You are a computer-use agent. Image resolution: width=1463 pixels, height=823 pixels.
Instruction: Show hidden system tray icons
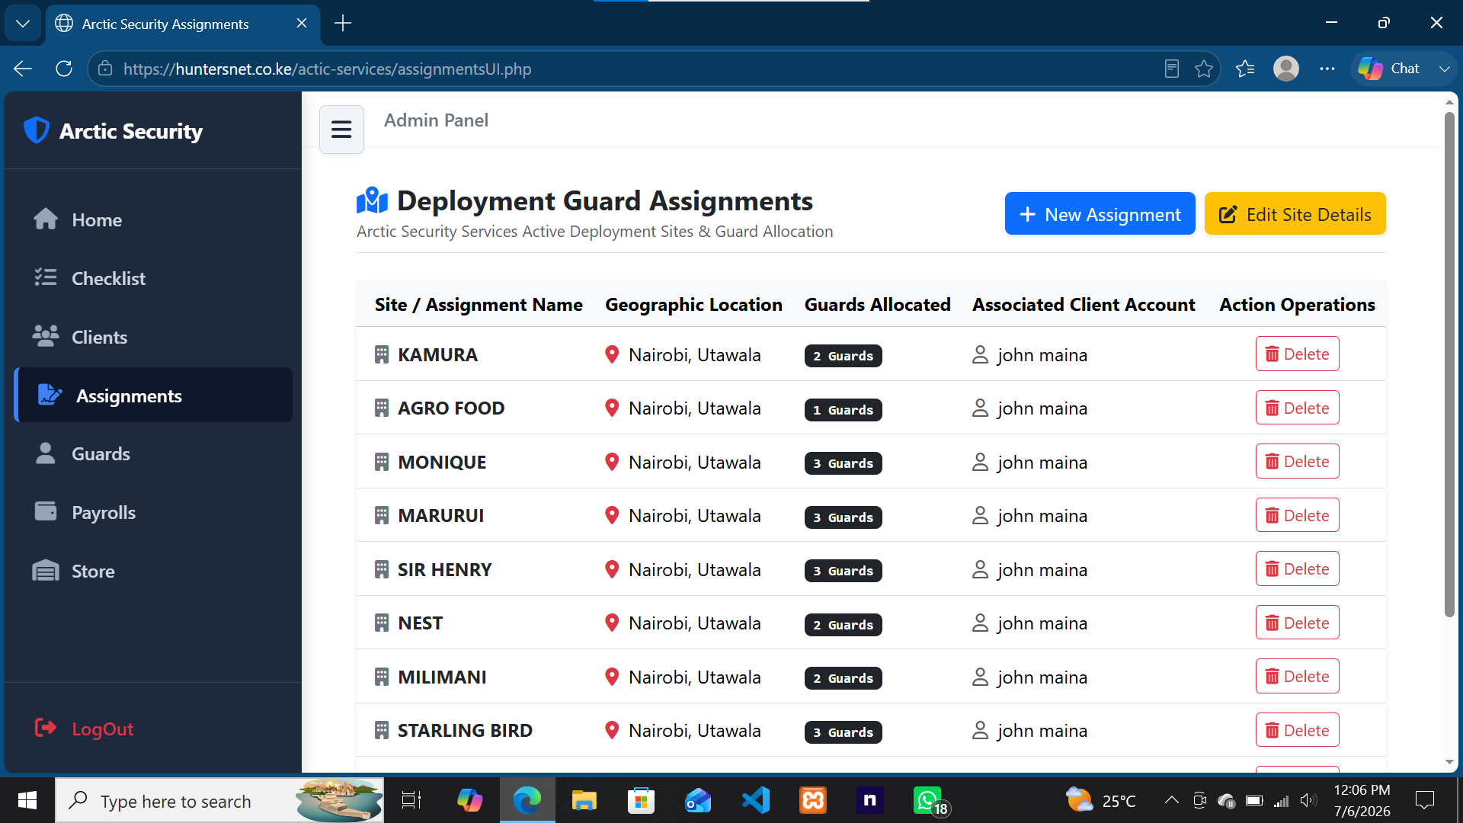(x=1171, y=800)
